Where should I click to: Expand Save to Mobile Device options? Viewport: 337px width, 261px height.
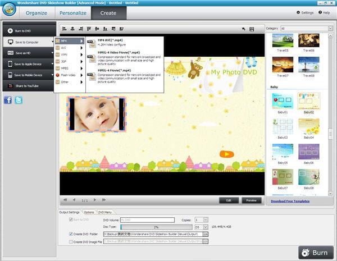point(29,75)
